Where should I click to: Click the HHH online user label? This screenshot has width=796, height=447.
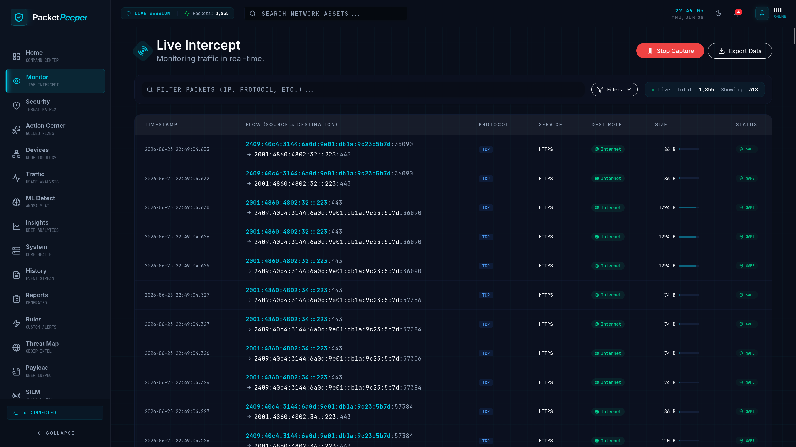coord(780,13)
